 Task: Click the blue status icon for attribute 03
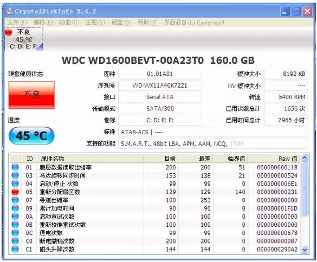coord(15,175)
